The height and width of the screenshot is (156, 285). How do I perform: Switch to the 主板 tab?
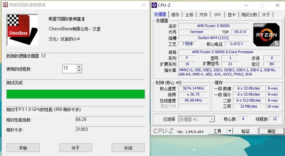(x=189, y=15)
